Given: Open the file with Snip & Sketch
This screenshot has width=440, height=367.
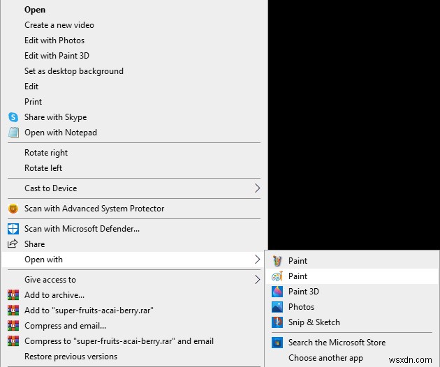Looking at the screenshot, I should pos(351,322).
